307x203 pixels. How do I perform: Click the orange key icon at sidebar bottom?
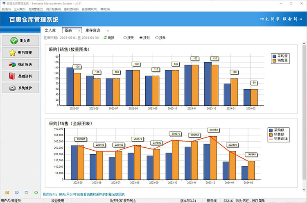[x=7, y=192]
